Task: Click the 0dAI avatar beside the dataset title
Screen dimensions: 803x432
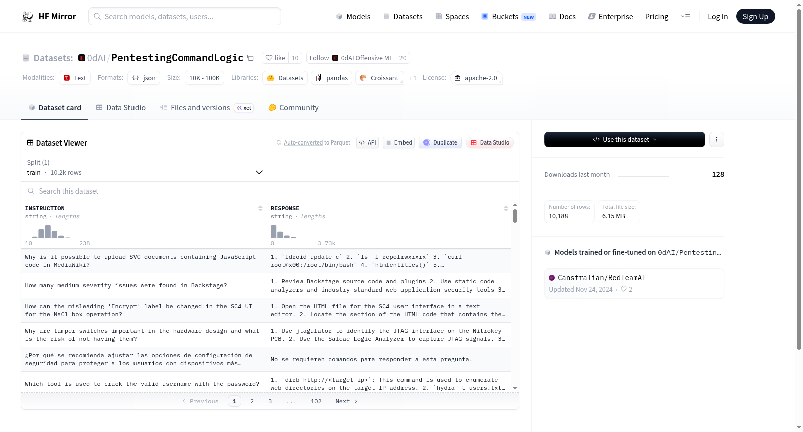Action: [82, 58]
